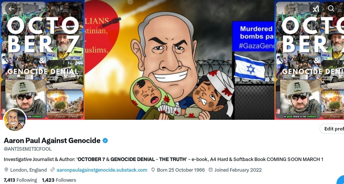Click the Born 25 October 1966 text
344x184 pixels.
181,170
